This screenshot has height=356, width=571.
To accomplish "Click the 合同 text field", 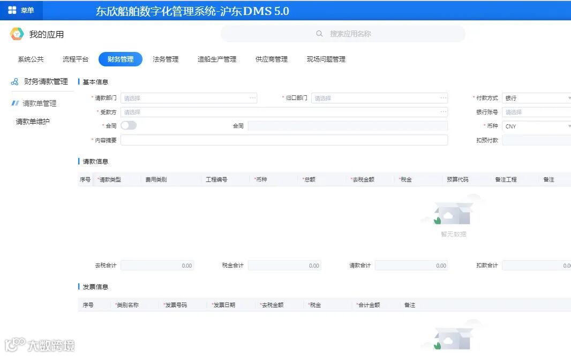I will (348, 126).
